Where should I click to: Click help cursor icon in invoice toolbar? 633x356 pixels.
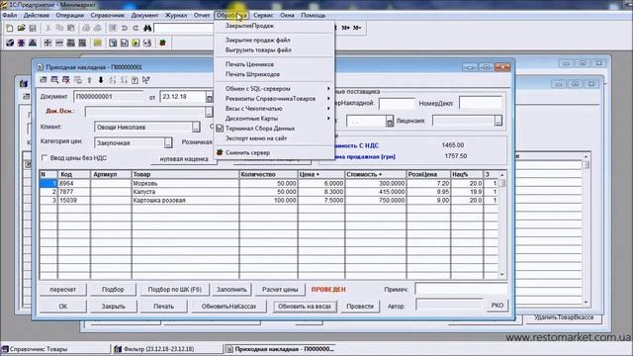click(146, 80)
